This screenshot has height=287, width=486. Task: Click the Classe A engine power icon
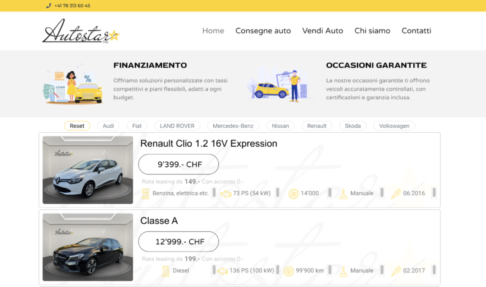(x=222, y=271)
